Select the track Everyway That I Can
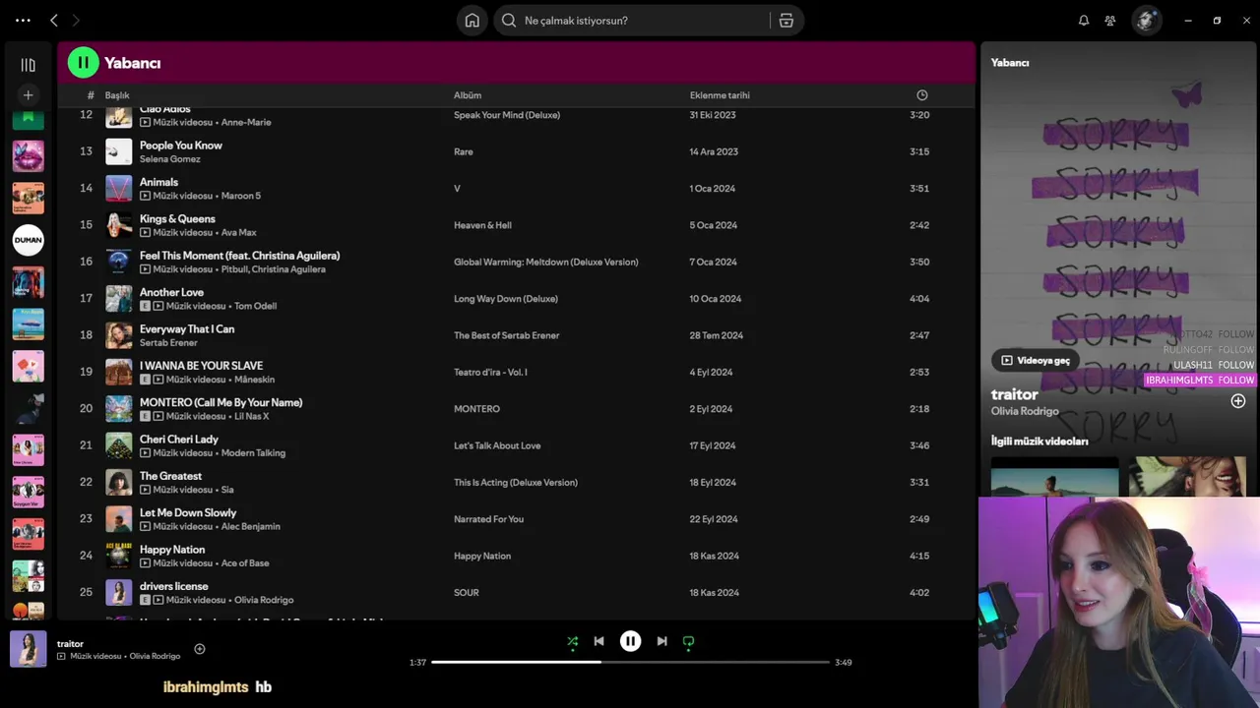The width and height of the screenshot is (1260, 708). [187, 329]
